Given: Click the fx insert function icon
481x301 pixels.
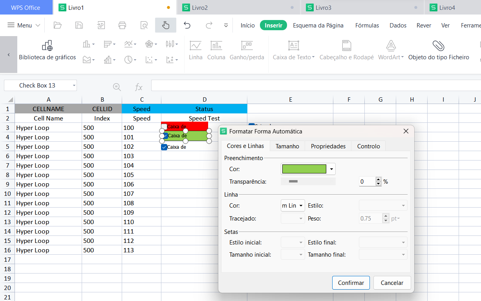Looking at the screenshot, I should click(x=138, y=87).
